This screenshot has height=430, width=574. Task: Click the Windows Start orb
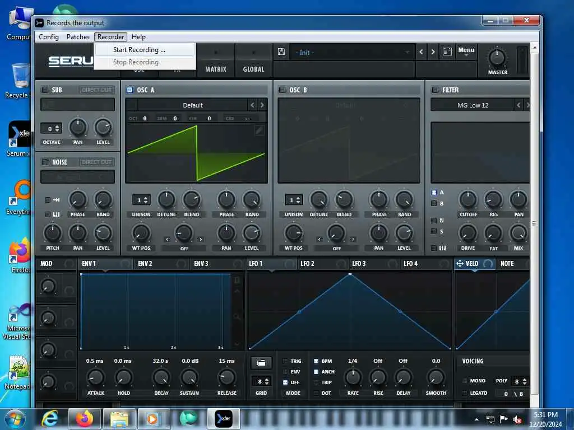(x=14, y=419)
